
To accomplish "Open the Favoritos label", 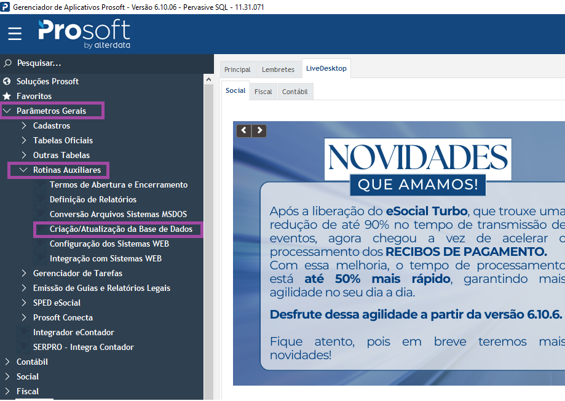I will point(34,97).
